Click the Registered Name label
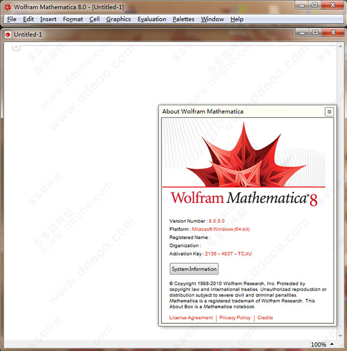 point(190,237)
